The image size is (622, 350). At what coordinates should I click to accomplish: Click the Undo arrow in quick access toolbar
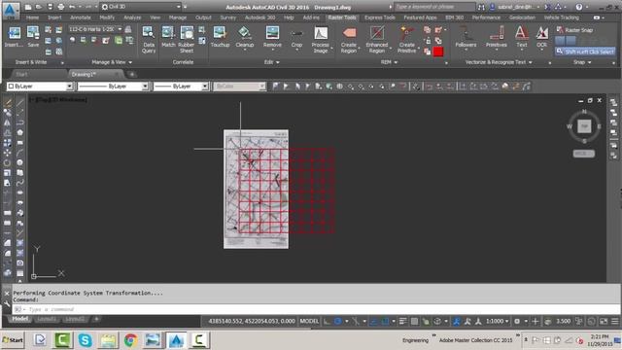pyautogui.click(x=72, y=7)
